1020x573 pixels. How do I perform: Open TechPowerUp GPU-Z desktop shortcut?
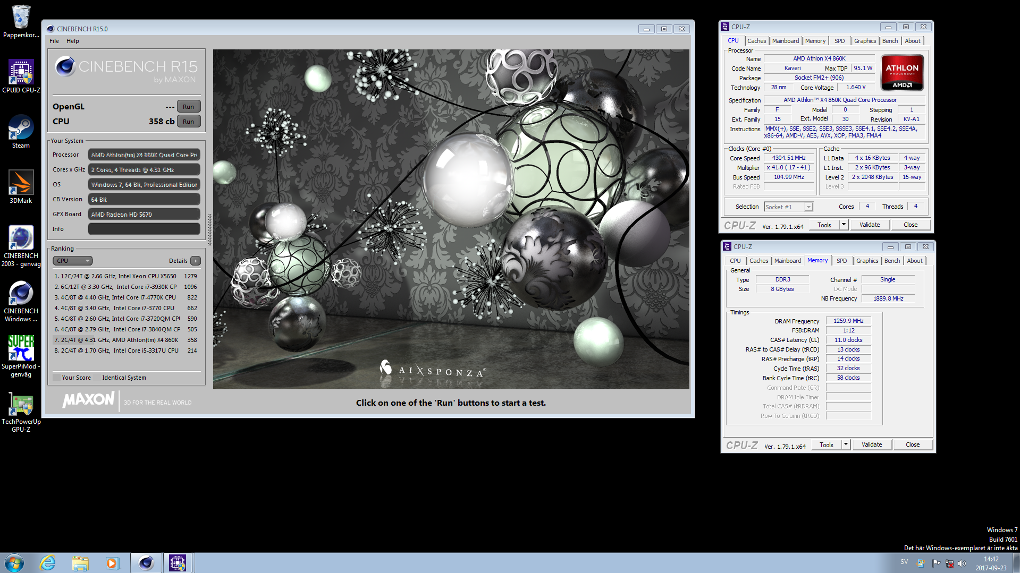point(21,411)
